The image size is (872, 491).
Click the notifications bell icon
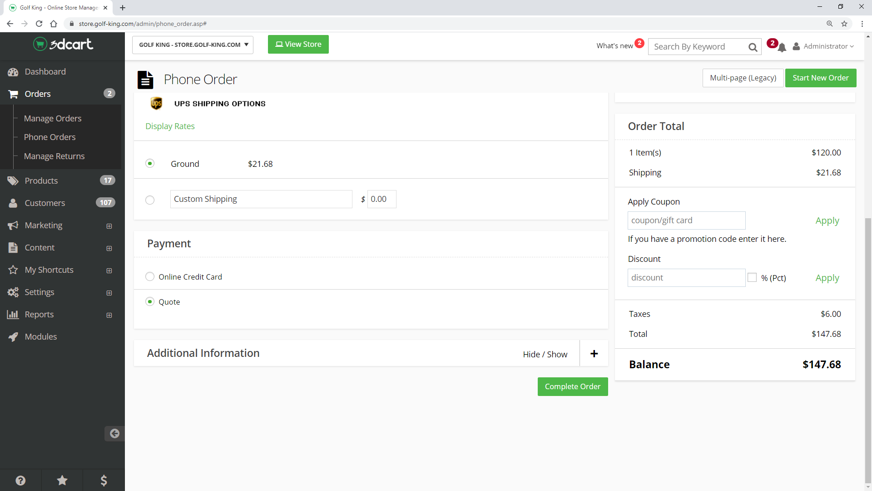click(x=782, y=47)
